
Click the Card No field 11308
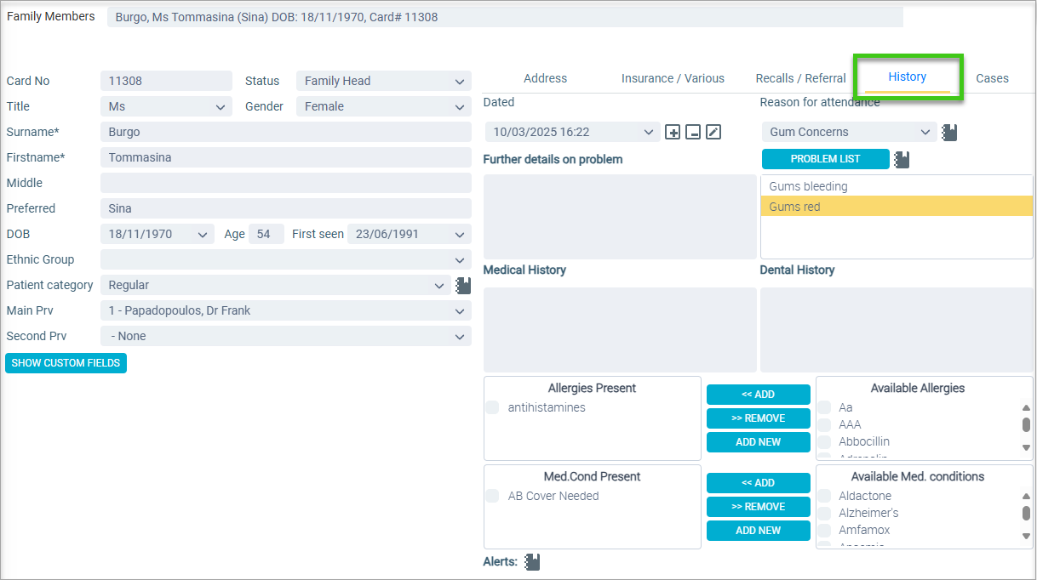tap(166, 81)
